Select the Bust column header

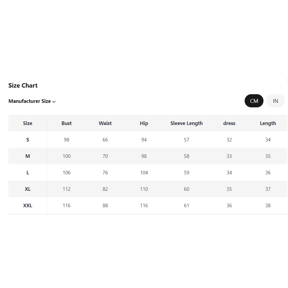pos(67,123)
